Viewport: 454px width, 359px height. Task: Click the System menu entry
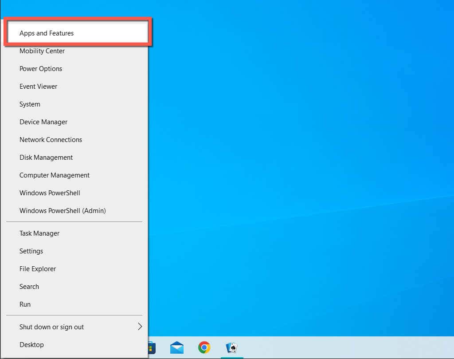click(x=30, y=104)
